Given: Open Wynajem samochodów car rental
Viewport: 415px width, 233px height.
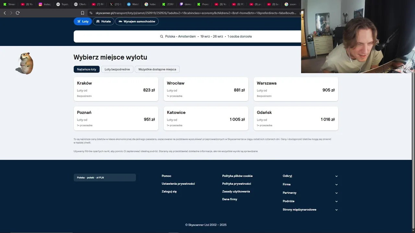Looking at the screenshot, I should click(x=137, y=21).
